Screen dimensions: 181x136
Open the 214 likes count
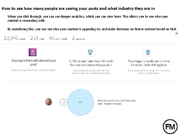click(x=37, y=38)
